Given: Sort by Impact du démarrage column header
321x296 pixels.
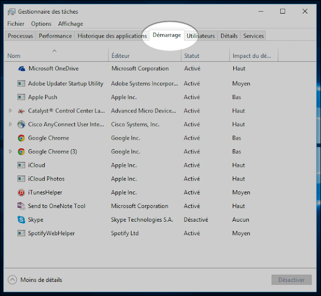Looking at the screenshot, I should pos(254,55).
